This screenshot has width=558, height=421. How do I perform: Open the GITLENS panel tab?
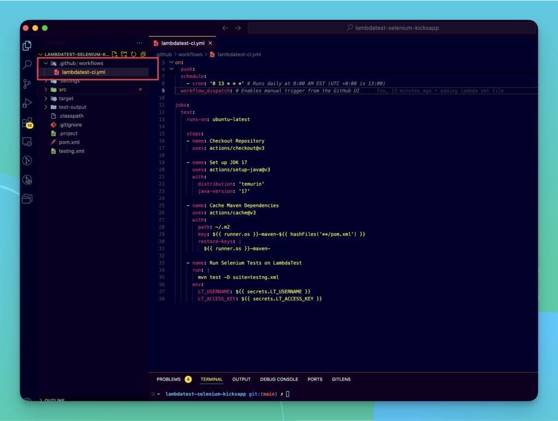click(x=341, y=379)
